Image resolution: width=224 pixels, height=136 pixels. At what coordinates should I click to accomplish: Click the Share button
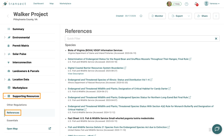(x=203, y=16)
